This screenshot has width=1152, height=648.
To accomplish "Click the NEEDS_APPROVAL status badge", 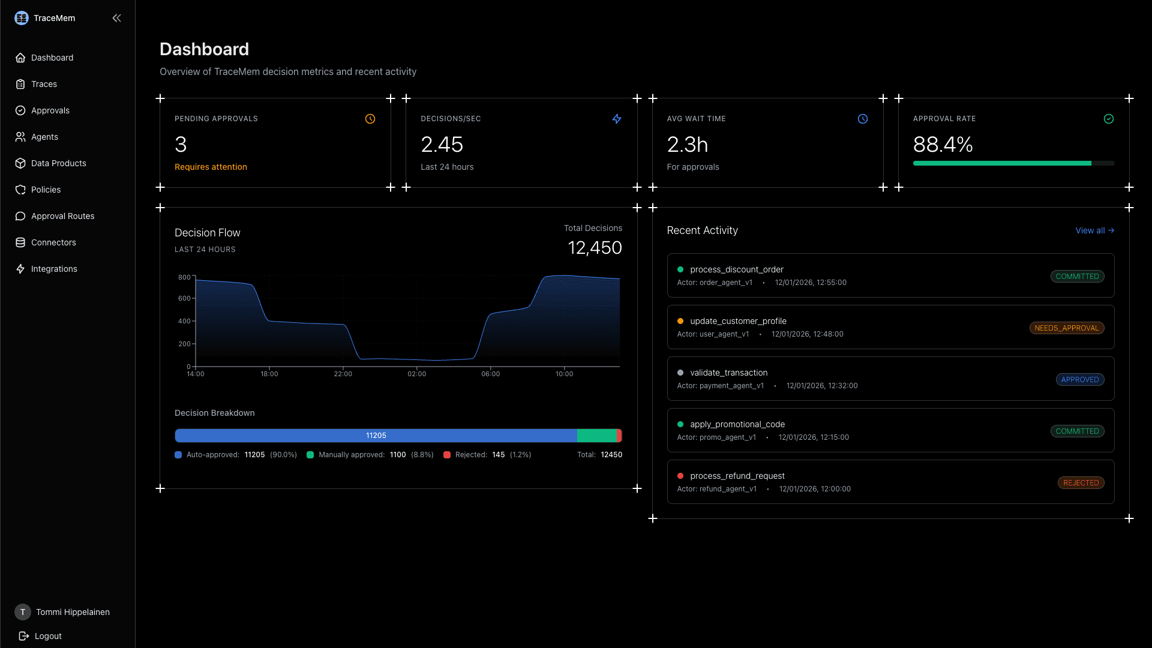I will click(x=1066, y=328).
